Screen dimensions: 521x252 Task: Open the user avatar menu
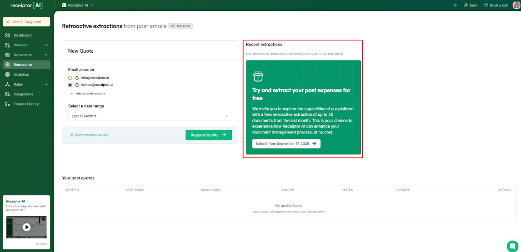pos(516,5)
